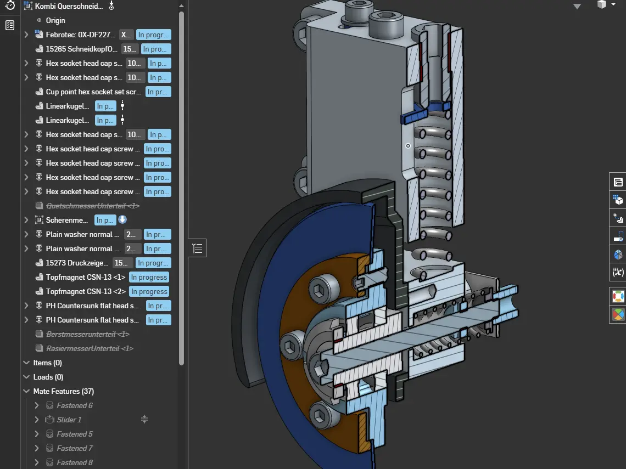This screenshot has height=469, width=626.
Task: Click the Origin point icon
Action: [x=39, y=20]
